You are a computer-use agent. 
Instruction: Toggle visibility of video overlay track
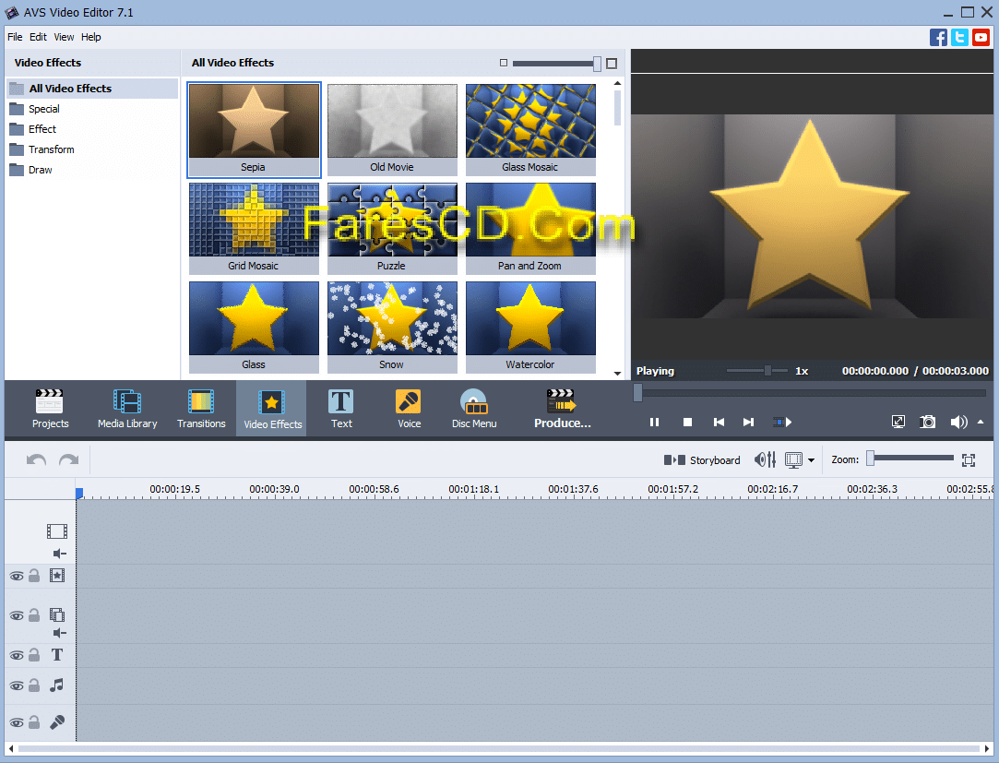click(17, 615)
